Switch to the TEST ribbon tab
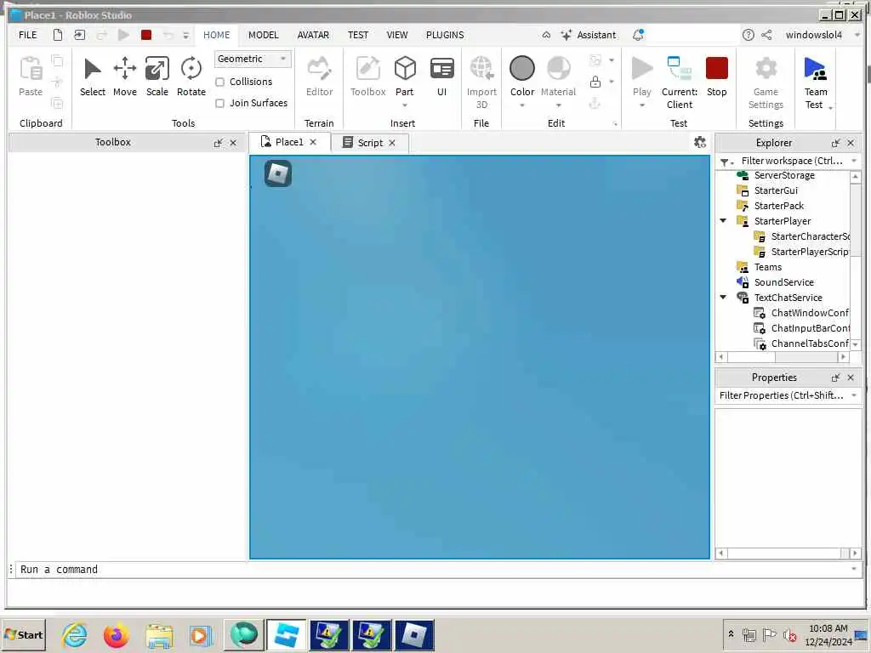Screen dimensions: 871x653 coord(358,35)
